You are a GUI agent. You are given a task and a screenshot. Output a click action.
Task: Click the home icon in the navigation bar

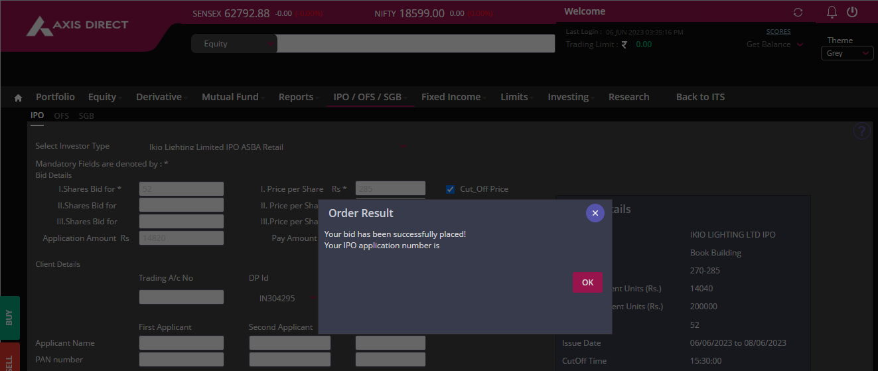(18, 98)
